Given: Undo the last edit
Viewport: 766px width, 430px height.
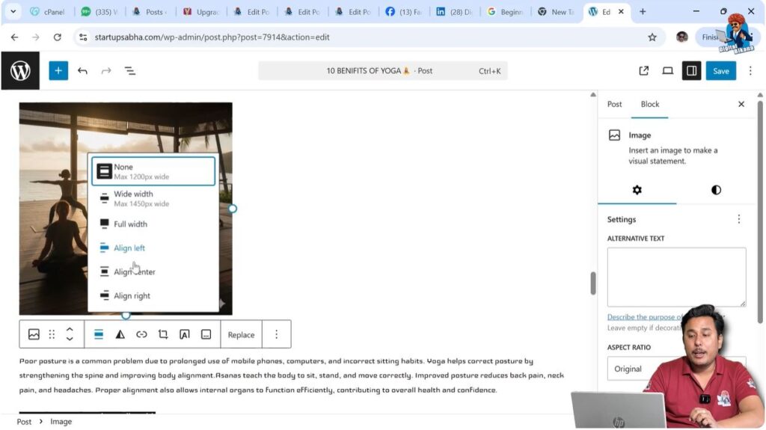Looking at the screenshot, I should (82, 71).
